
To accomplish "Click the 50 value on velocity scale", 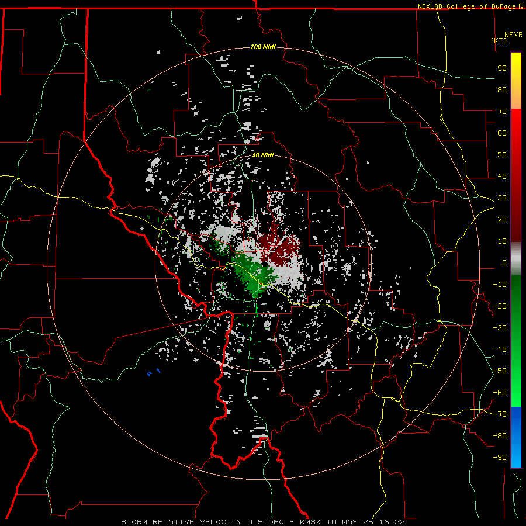I will pyautogui.click(x=502, y=155).
